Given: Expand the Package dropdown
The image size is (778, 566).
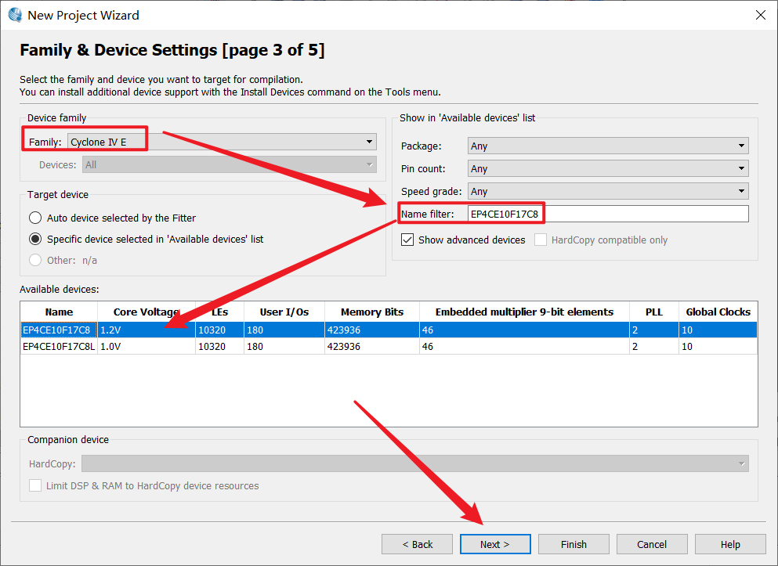Looking at the screenshot, I should coord(608,146).
